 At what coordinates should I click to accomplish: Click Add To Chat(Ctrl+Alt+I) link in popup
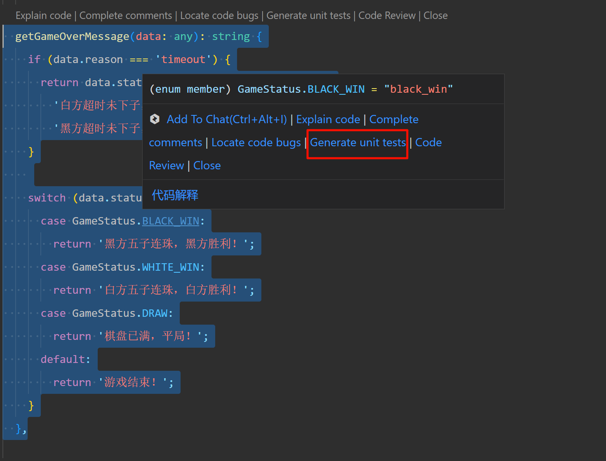coord(226,119)
